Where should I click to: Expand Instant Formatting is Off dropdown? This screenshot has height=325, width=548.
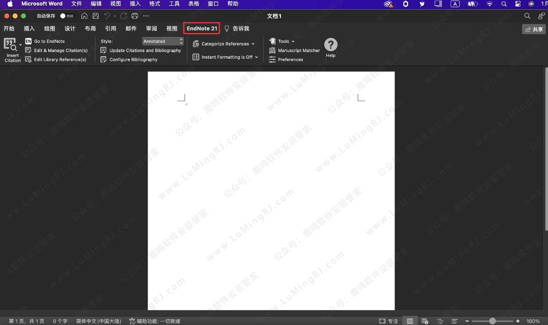(226, 57)
